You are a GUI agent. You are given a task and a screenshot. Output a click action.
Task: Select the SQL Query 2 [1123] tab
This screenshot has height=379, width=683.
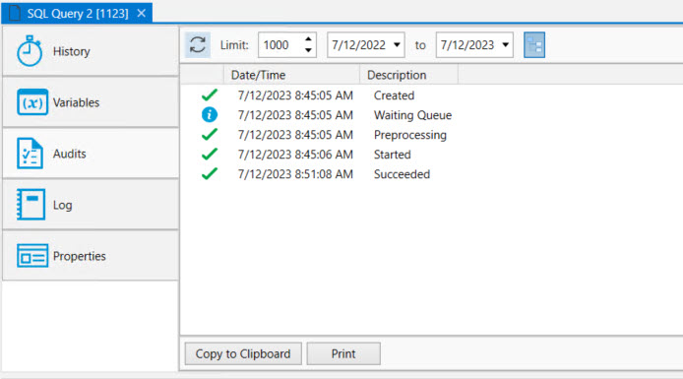click(77, 14)
